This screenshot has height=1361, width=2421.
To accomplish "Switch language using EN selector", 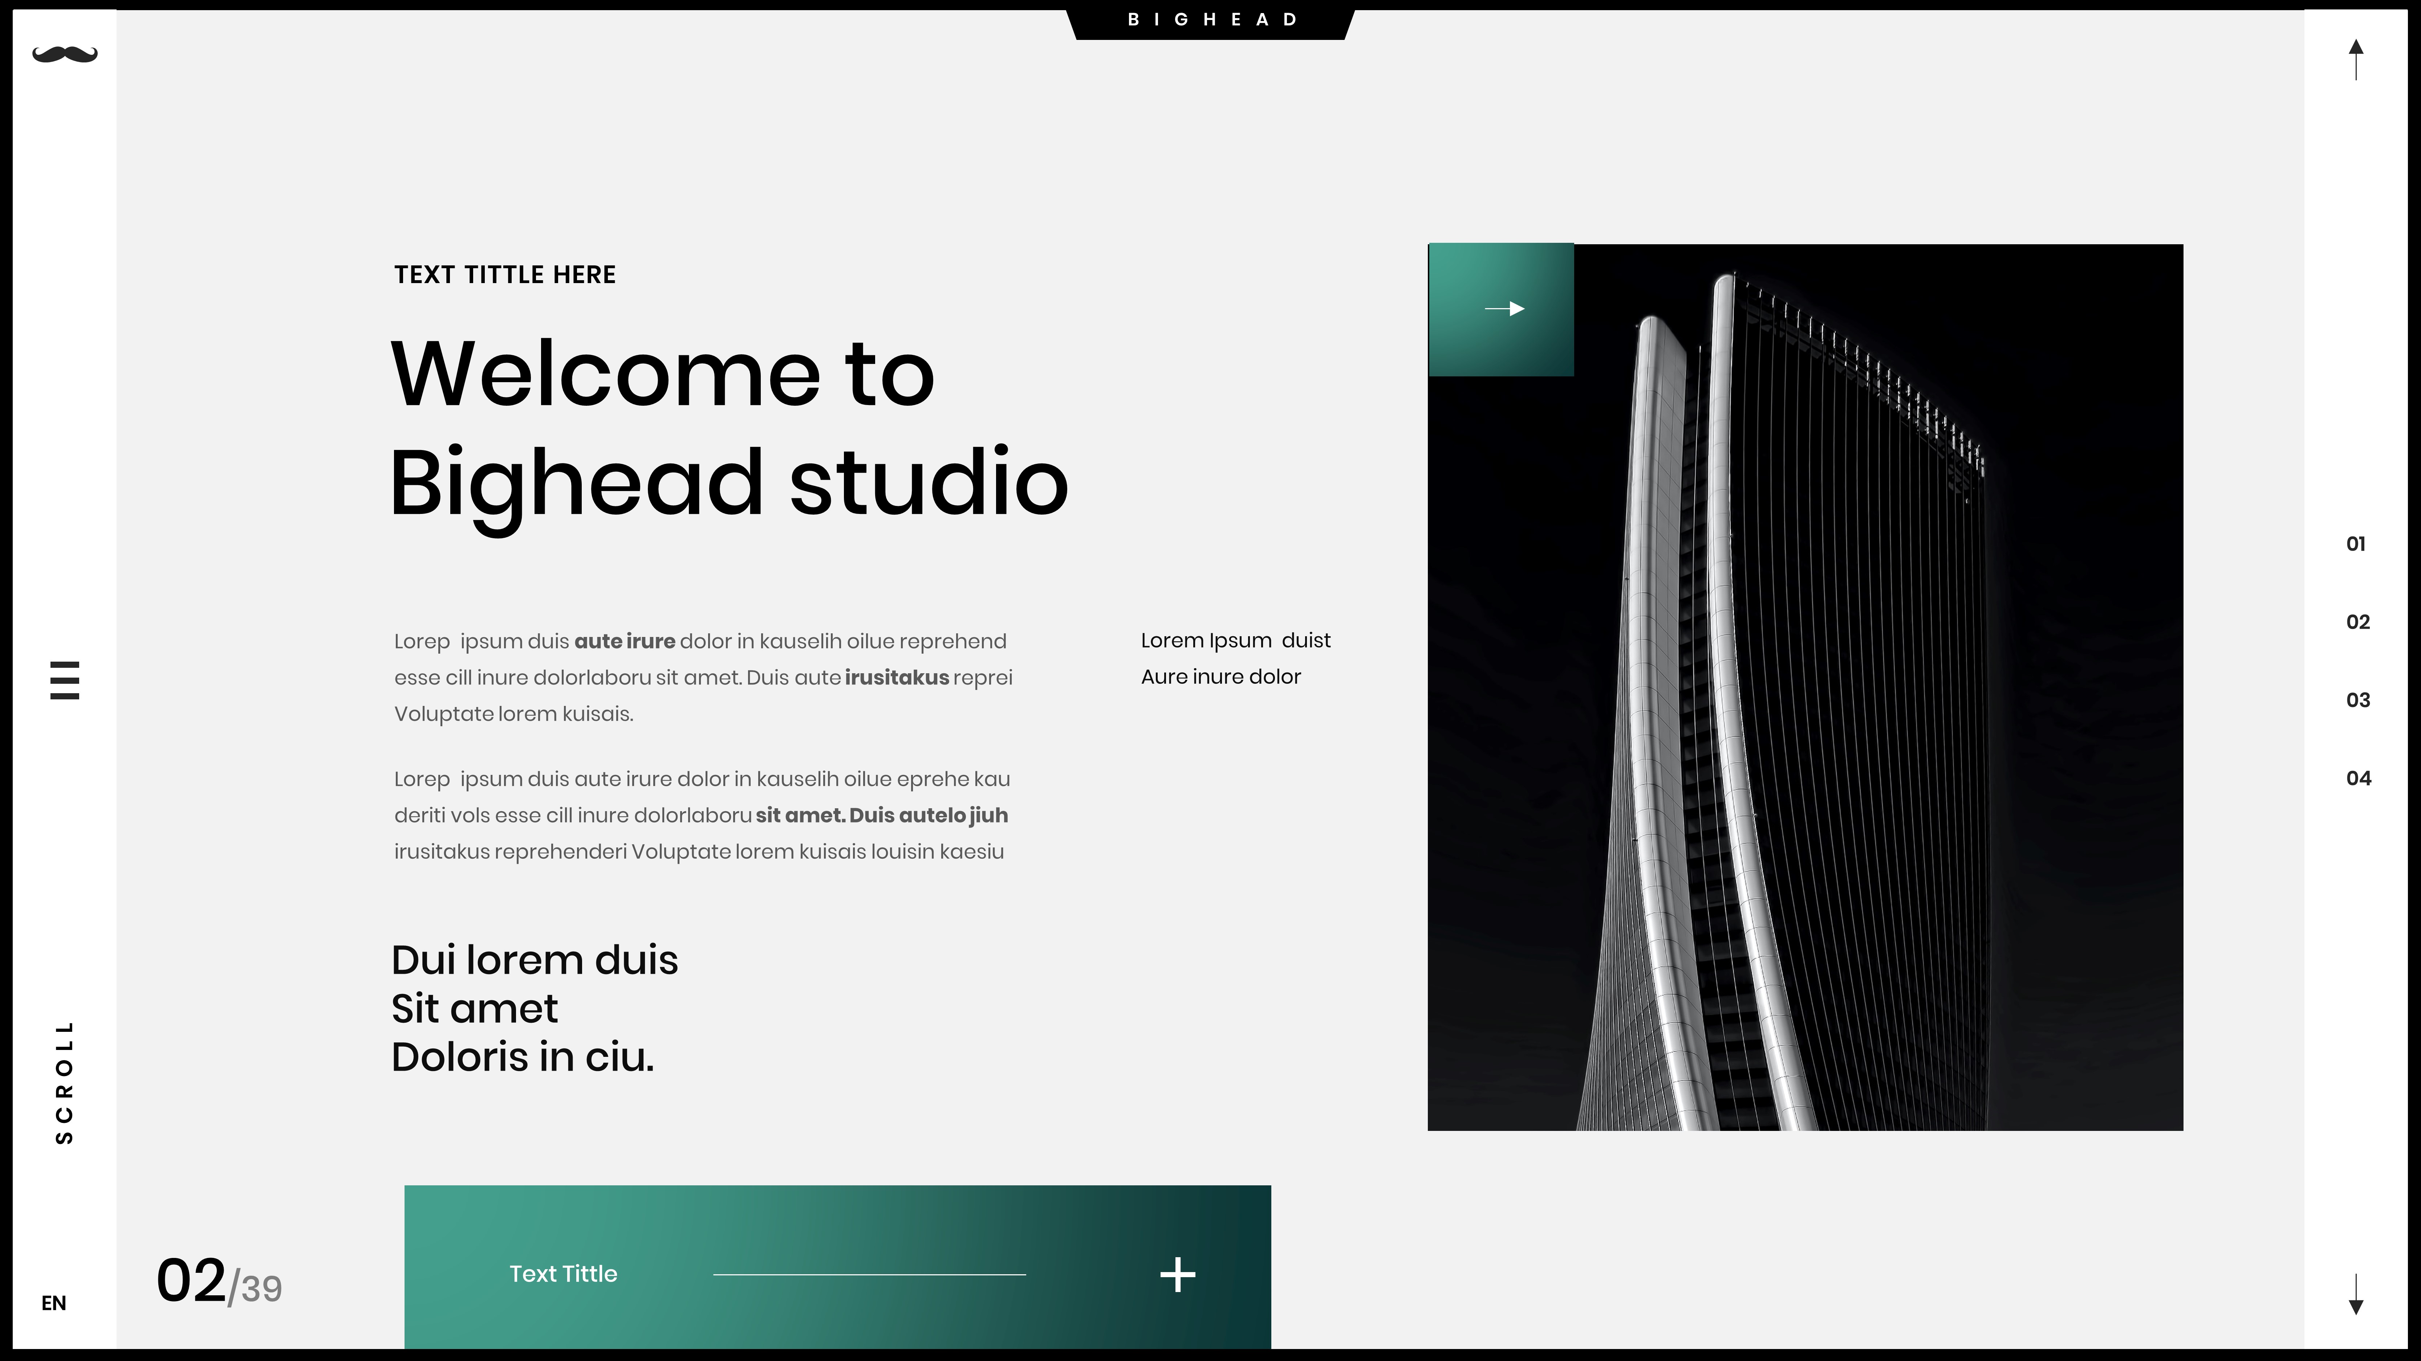I will pyautogui.click(x=54, y=1303).
